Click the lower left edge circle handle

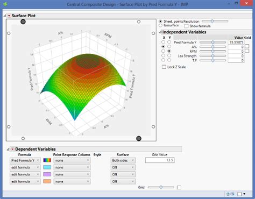9,127
